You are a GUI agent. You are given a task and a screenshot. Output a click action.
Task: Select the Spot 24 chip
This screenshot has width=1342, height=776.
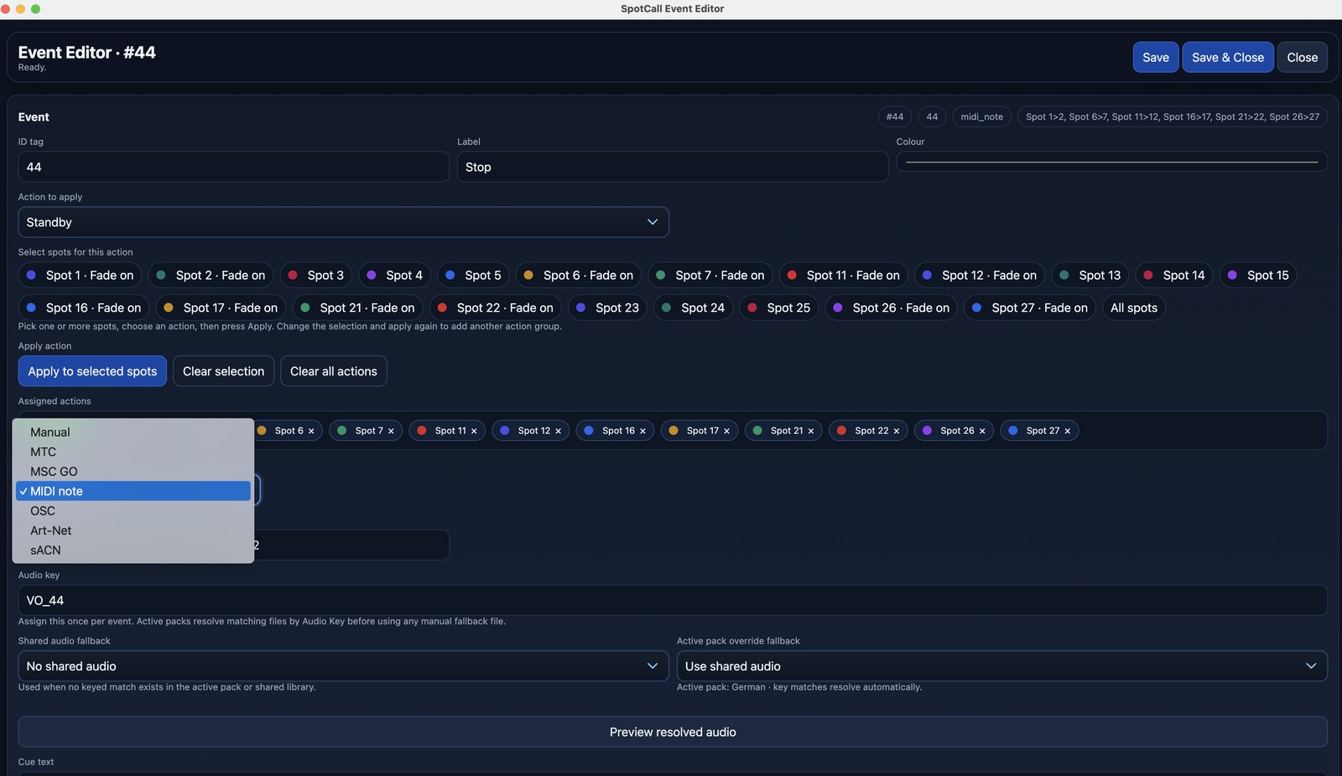tap(694, 308)
